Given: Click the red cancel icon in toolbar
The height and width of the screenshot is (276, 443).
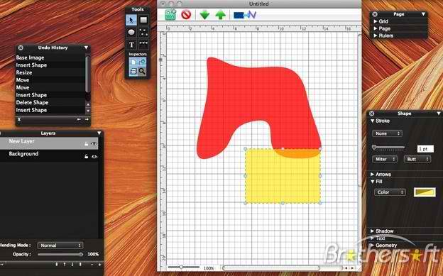Looking at the screenshot, I should [186, 14].
